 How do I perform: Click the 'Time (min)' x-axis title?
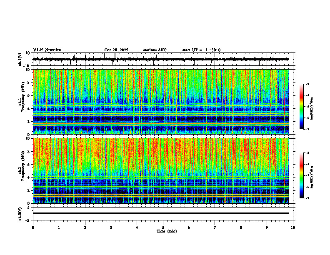pos(167,231)
